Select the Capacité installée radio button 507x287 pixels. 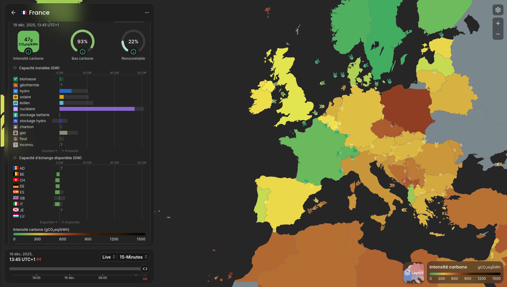[15, 68]
